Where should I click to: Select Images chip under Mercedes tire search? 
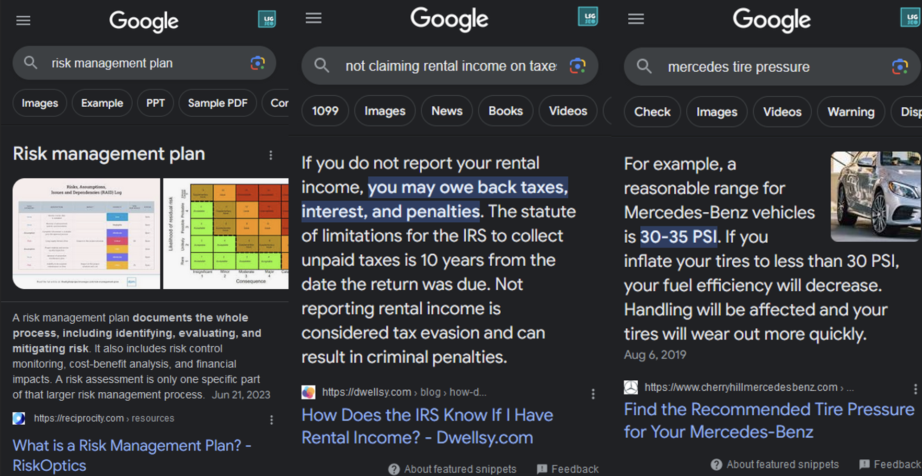point(717,112)
